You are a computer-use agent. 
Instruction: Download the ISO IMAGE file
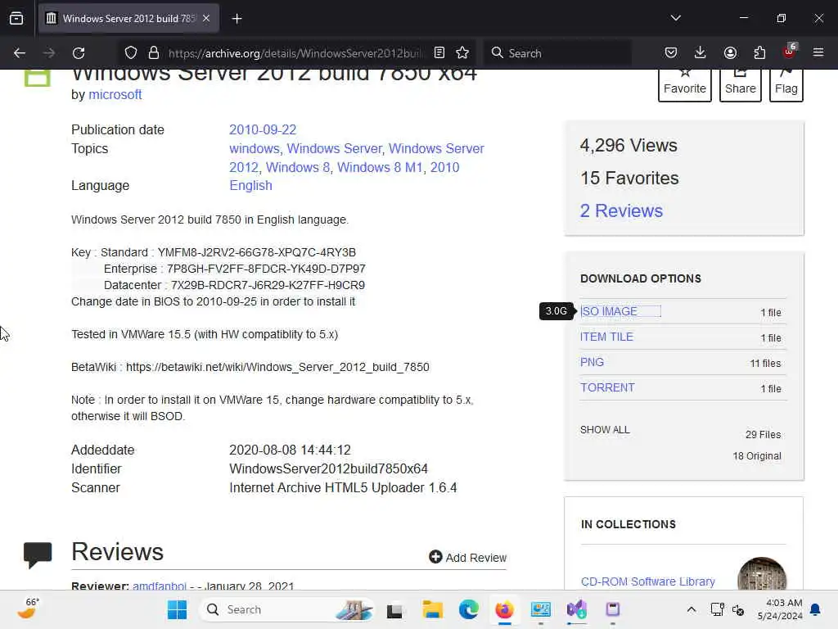[x=609, y=311]
